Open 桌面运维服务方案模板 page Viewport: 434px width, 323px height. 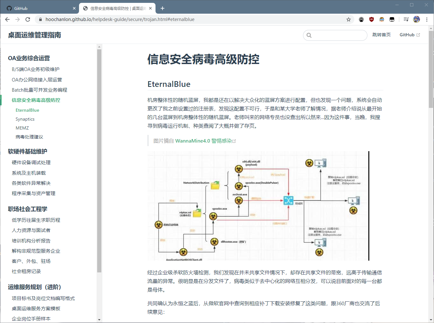(36, 308)
